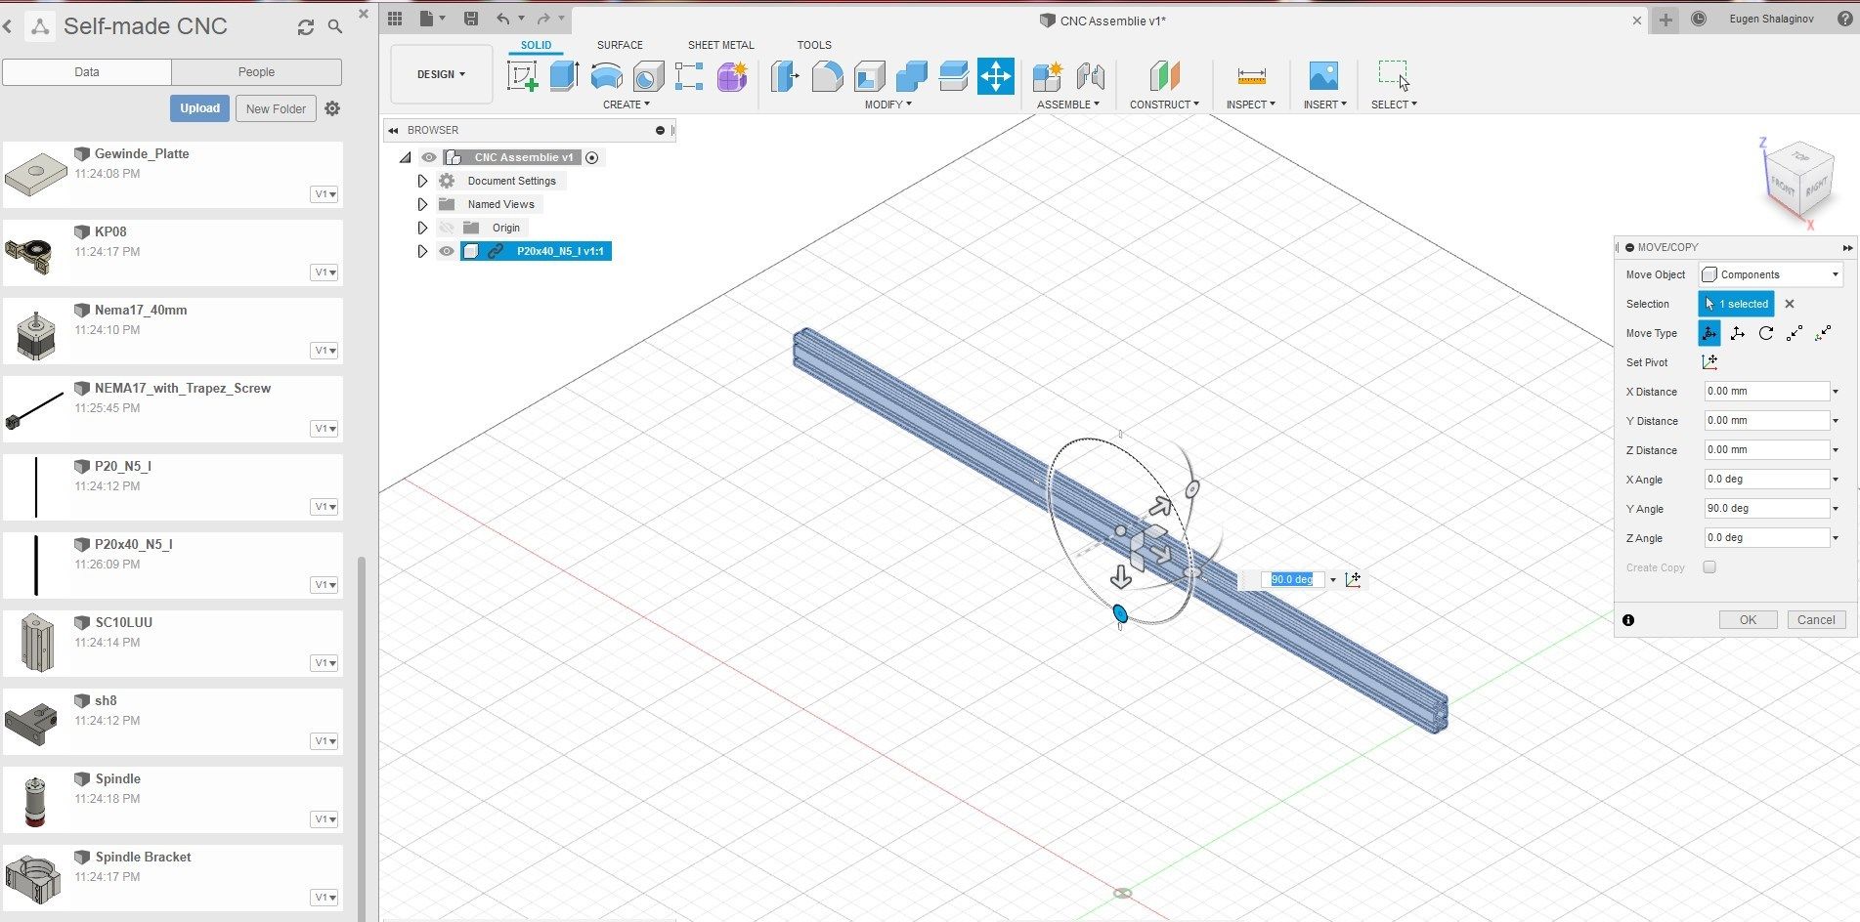Switch Move Type to Rotate
The image size is (1860, 922).
pos(1765,333)
